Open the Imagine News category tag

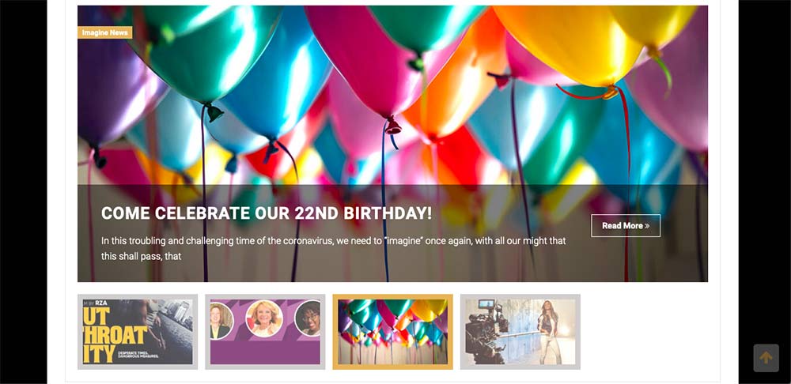[x=105, y=32]
